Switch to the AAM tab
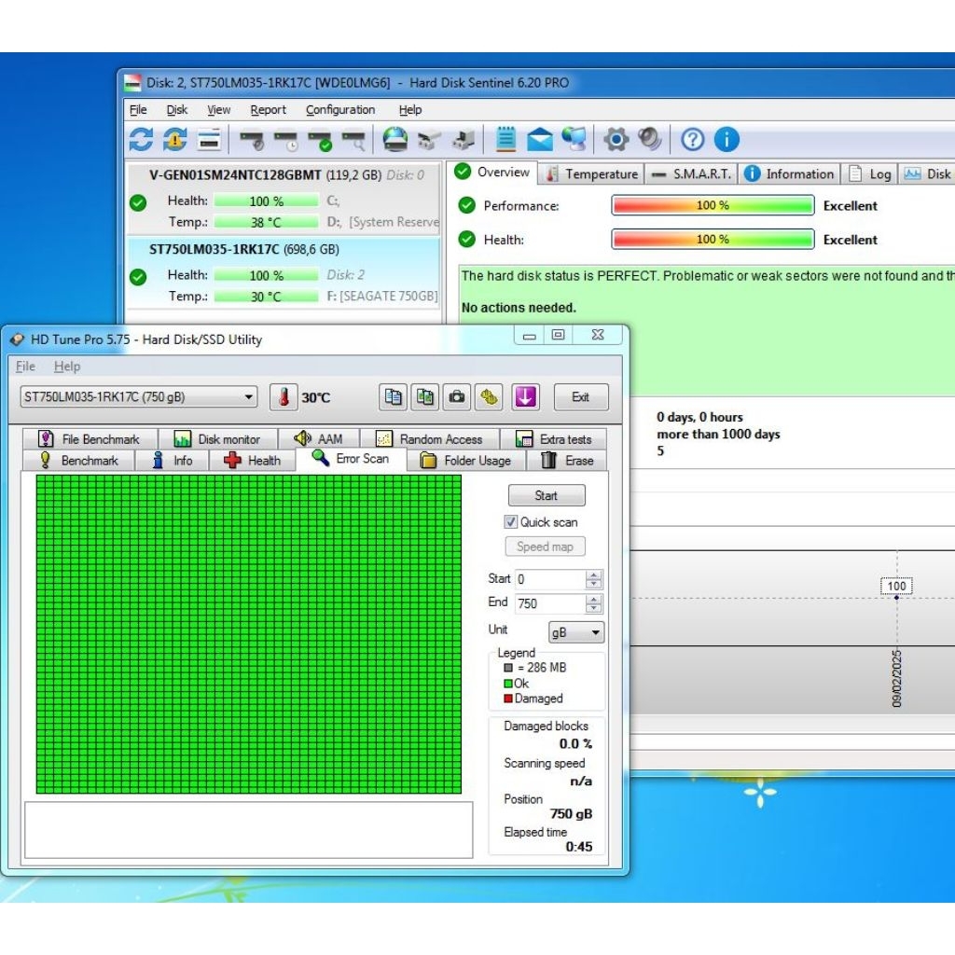The height and width of the screenshot is (955, 955). pyautogui.click(x=319, y=439)
